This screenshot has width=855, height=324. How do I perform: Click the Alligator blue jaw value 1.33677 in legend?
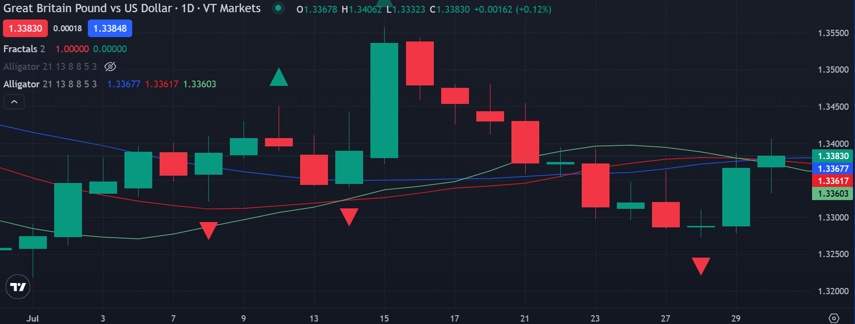pos(124,84)
